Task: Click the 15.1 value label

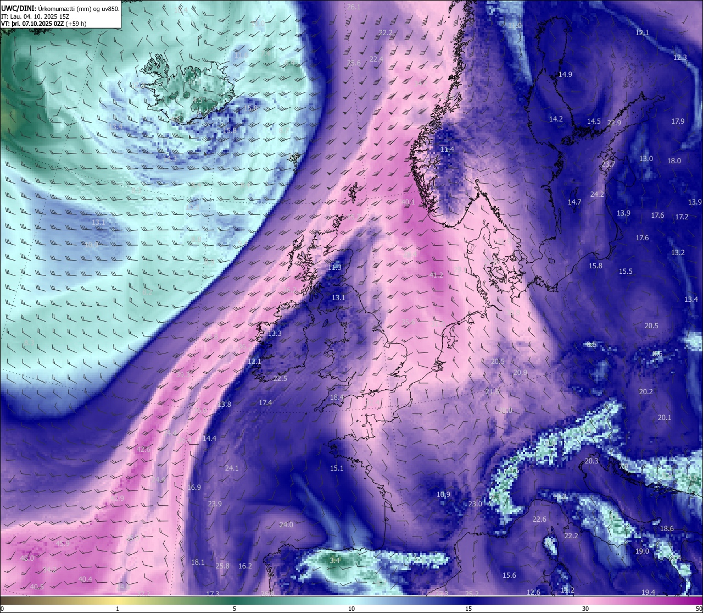Action: point(337,468)
